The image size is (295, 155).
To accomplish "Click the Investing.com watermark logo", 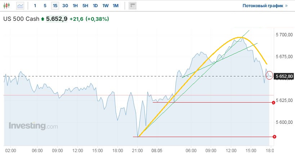I will click(33, 126).
